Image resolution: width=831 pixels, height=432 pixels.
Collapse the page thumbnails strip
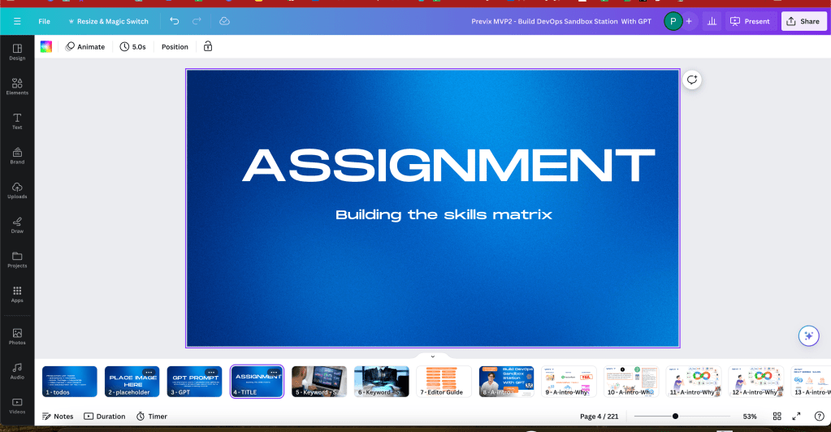click(432, 356)
